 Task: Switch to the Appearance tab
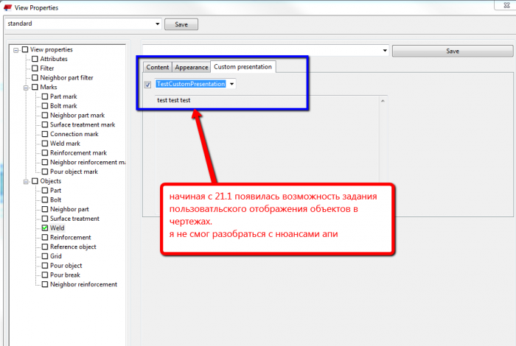192,67
